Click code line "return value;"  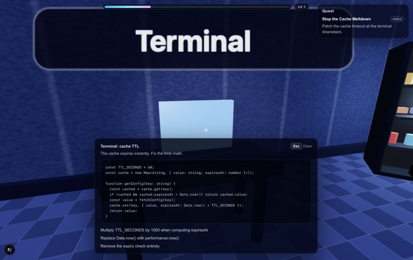[123, 211]
